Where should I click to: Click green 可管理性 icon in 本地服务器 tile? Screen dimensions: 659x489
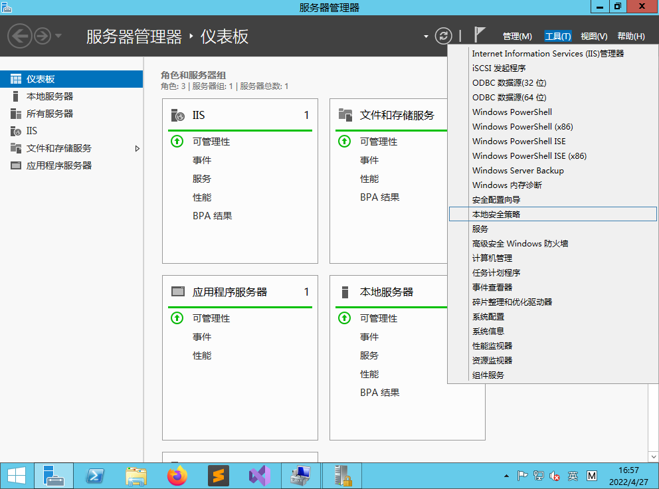344,318
